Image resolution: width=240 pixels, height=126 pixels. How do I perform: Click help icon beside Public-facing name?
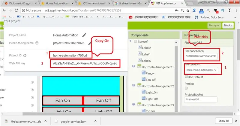pos(37,43)
